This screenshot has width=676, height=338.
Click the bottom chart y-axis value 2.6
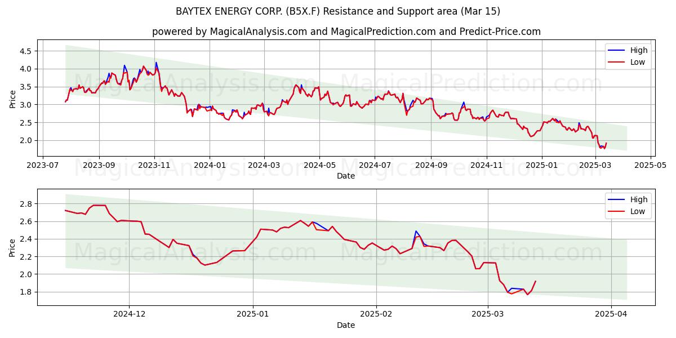pyautogui.click(x=27, y=221)
